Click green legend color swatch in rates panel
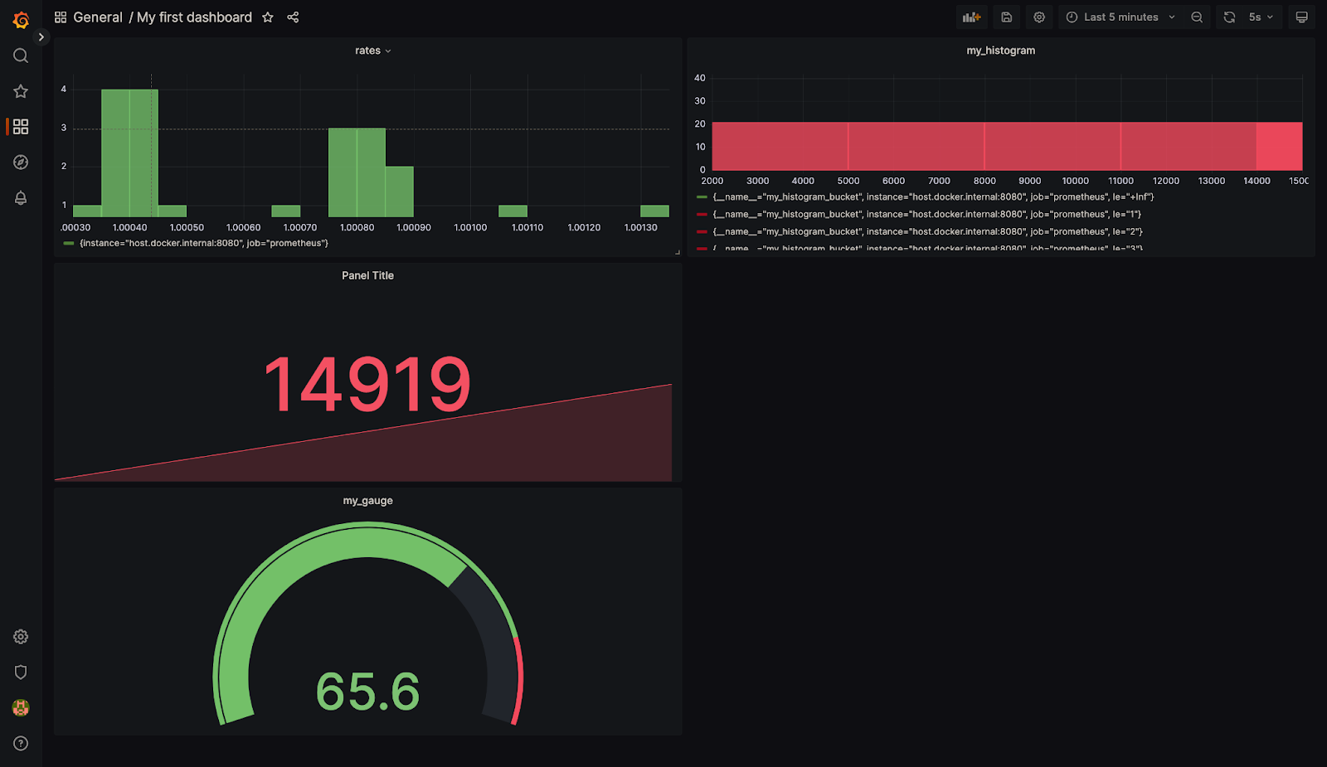 (69, 244)
